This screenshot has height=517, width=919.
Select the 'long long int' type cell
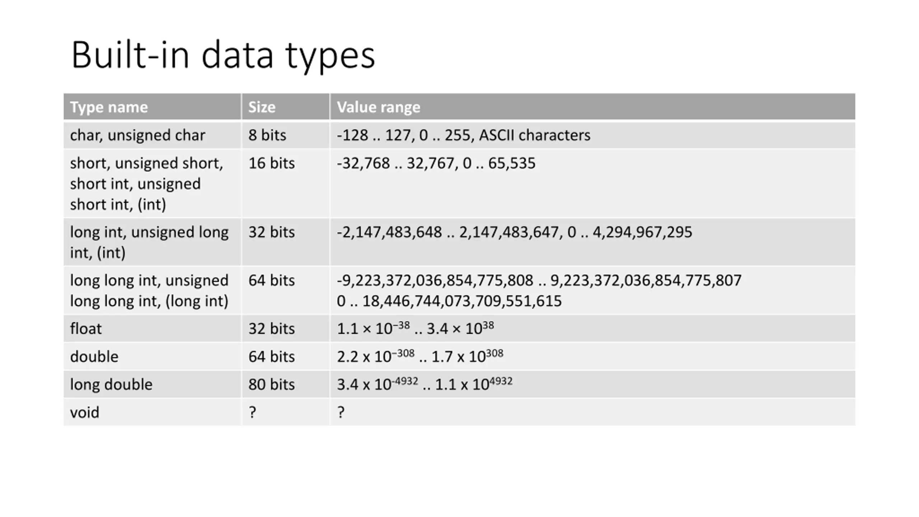tap(152, 290)
